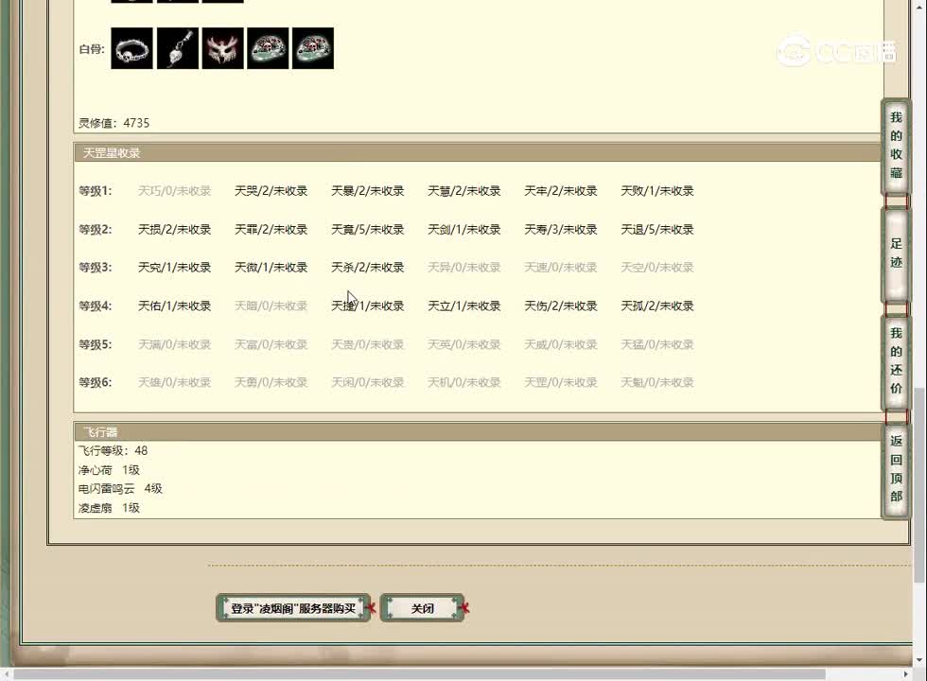Click the 净心荷 1级 line
Image resolution: width=927 pixels, height=681 pixels.
click(x=109, y=470)
